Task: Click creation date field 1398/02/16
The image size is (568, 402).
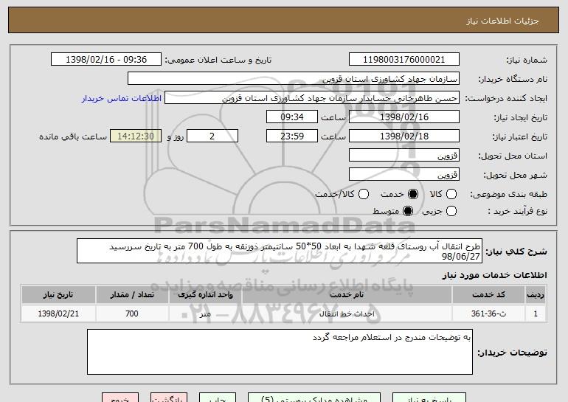Action: pos(404,117)
